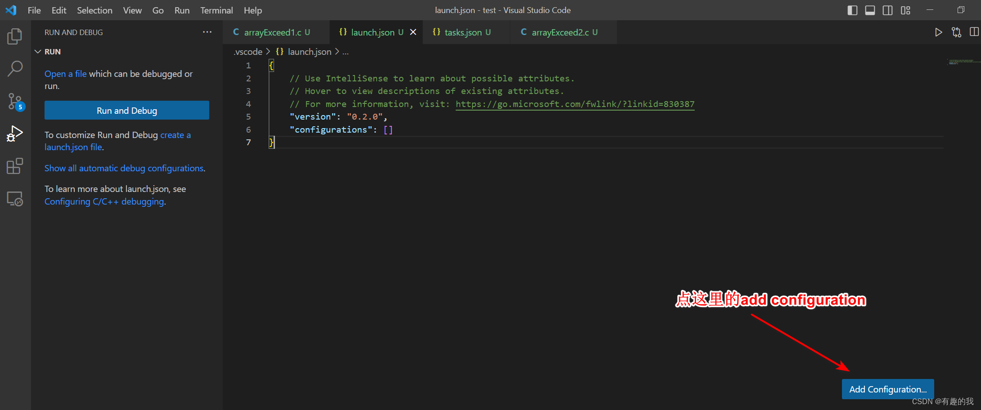Switch to the tasks.json tab
981x410 pixels.
(462, 32)
